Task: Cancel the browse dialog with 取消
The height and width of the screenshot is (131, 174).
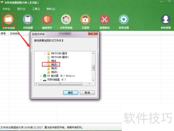Action: [87, 93]
